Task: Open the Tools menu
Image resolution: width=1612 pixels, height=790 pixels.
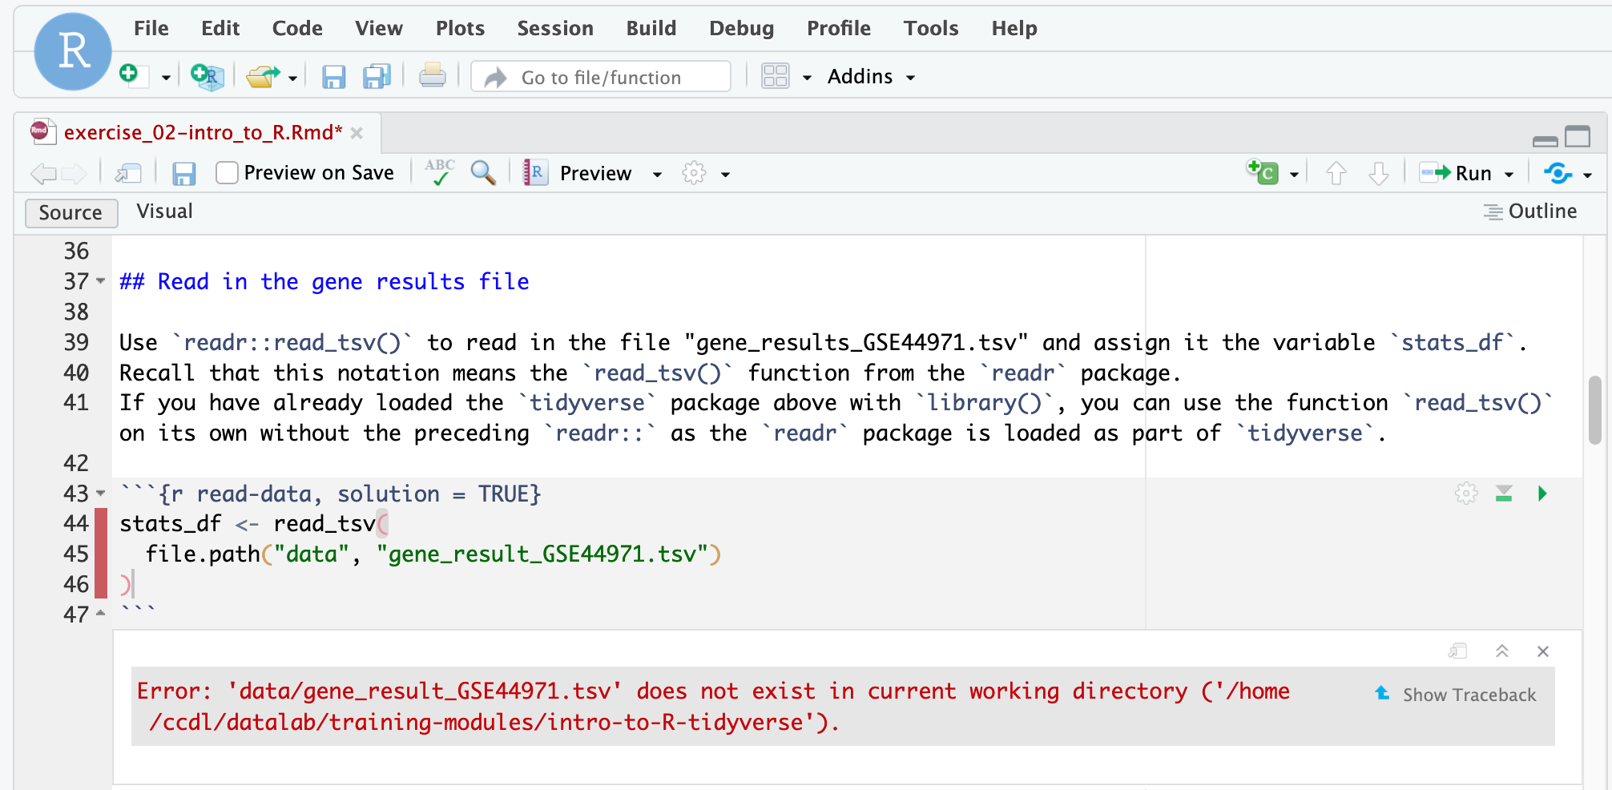Action: pyautogui.click(x=931, y=28)
